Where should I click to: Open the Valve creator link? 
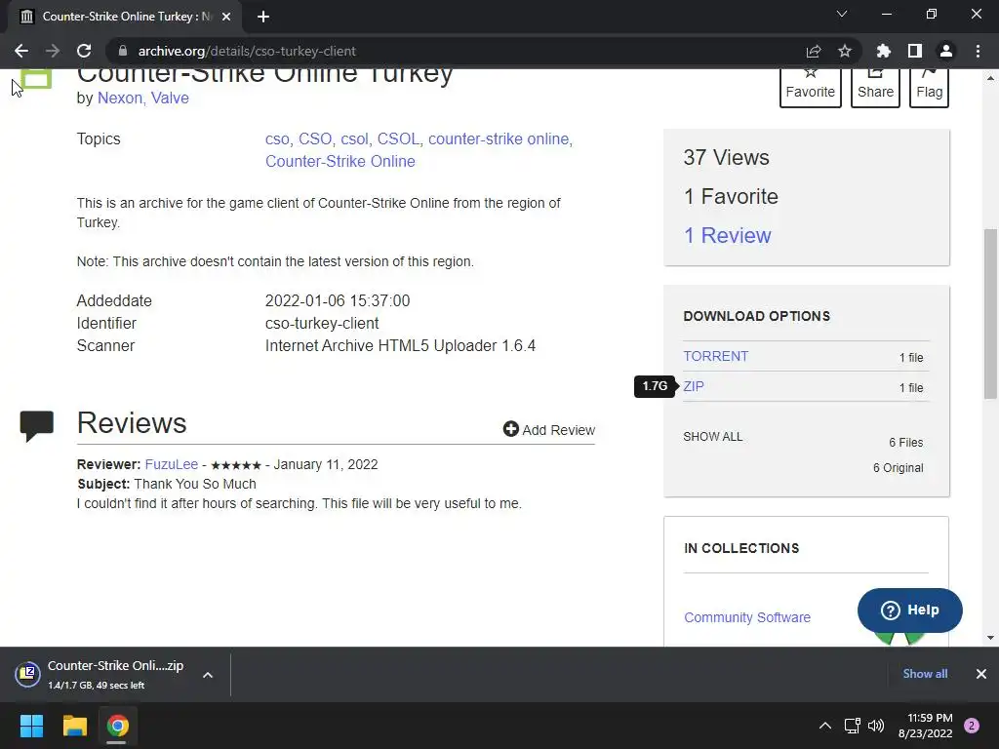pyautogui.click(x=170, y=99)
